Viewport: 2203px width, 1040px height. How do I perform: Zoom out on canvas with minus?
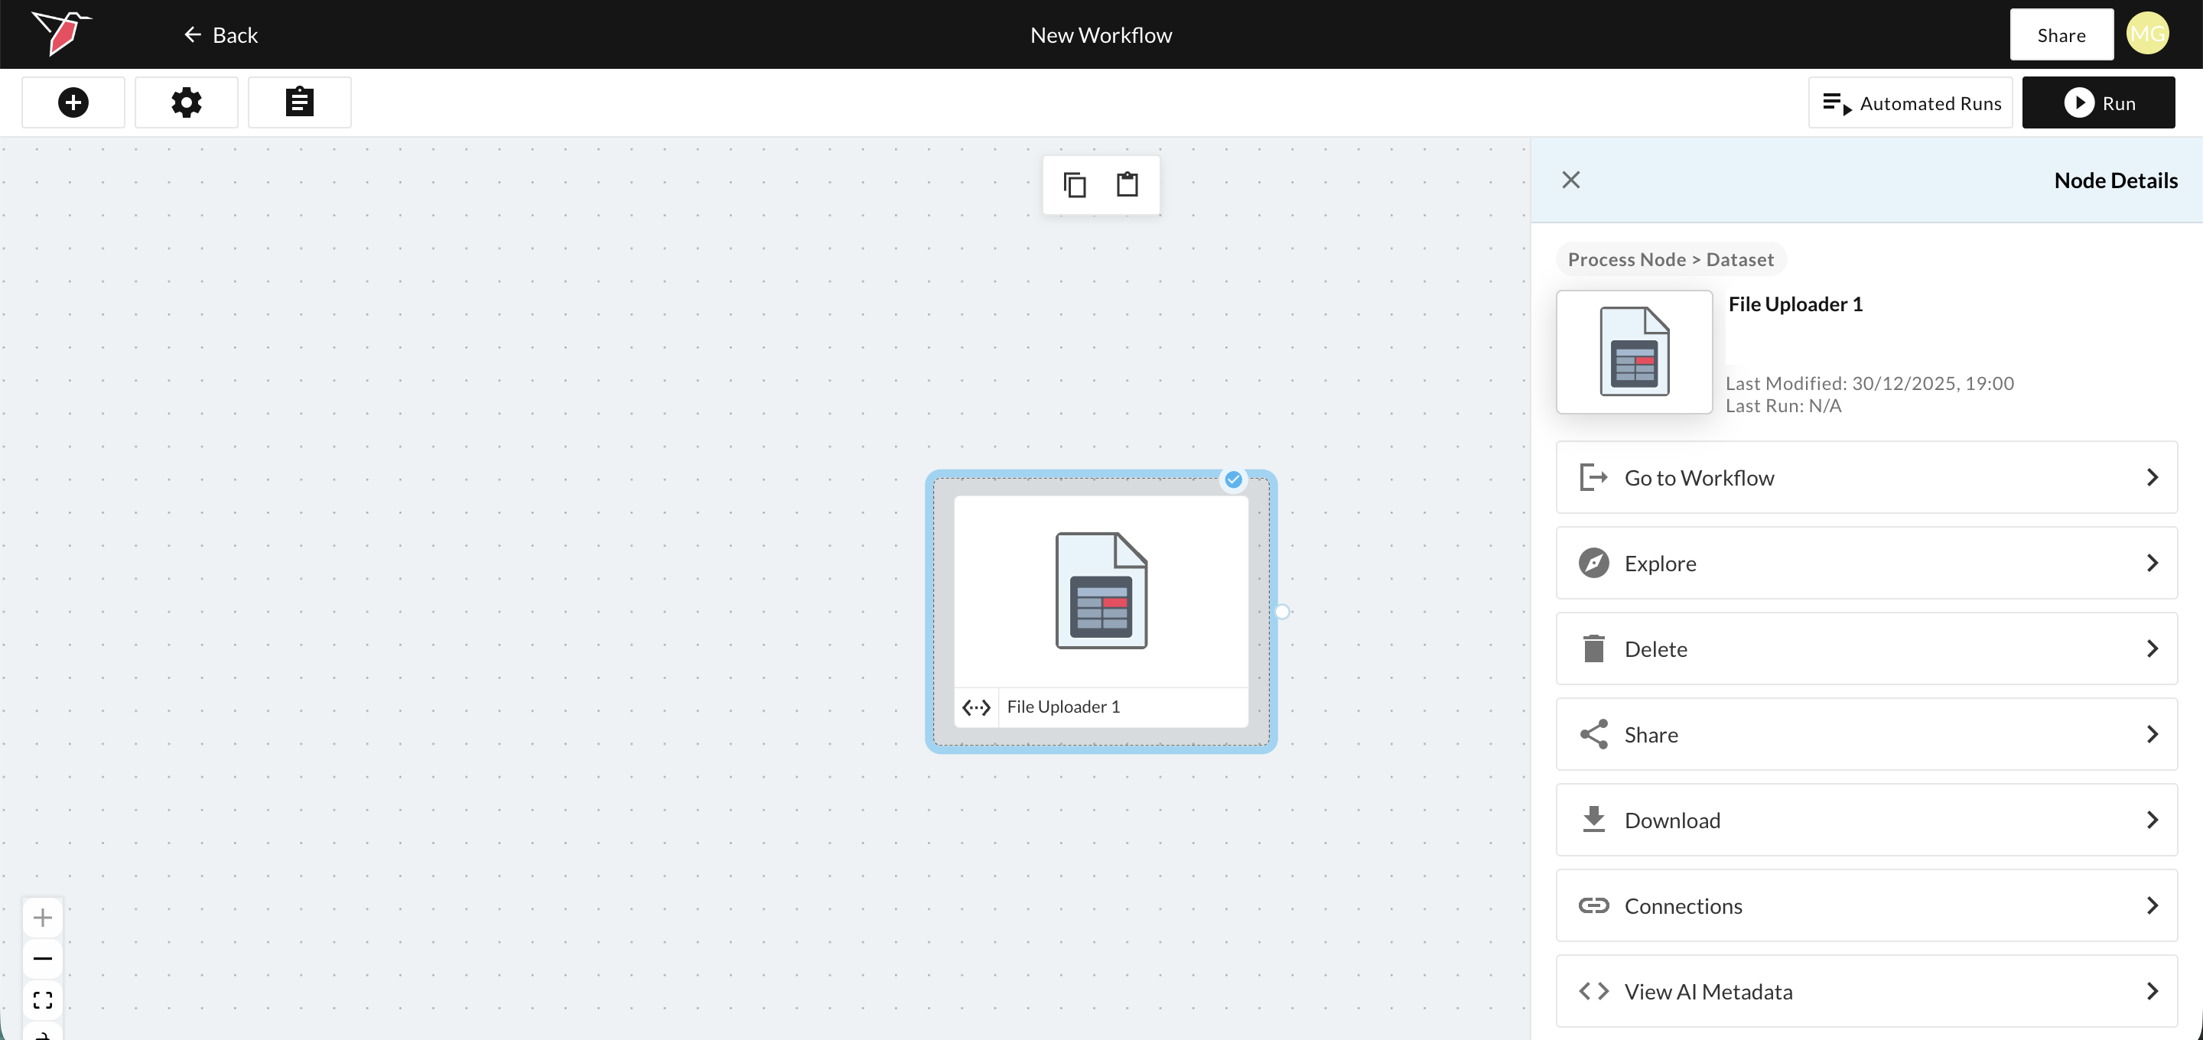(43, 959)
